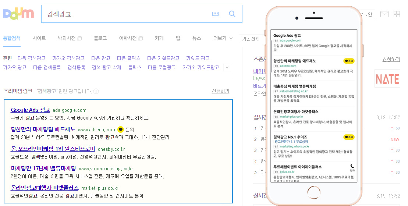
Task: Open 온라인광고대행사 마켓플러스 link
Action: point(45,188)
